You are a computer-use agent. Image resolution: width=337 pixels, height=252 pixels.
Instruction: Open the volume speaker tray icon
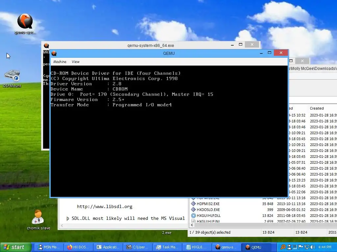(x=313, y=247)
